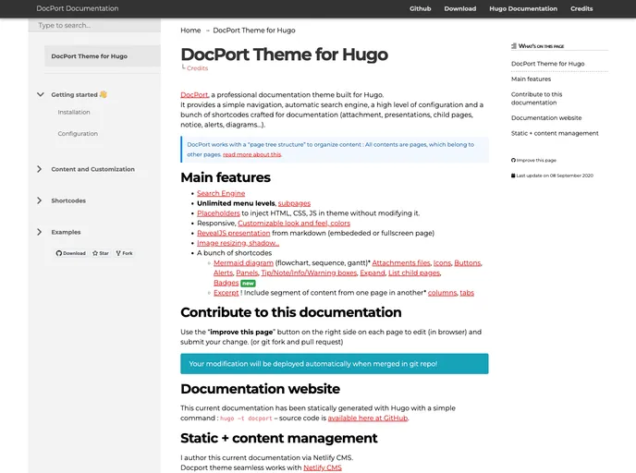Viewport: 636px width, 473px height.
Task: Open Hugo Documentation in top navbar
Action: (523, 8)
